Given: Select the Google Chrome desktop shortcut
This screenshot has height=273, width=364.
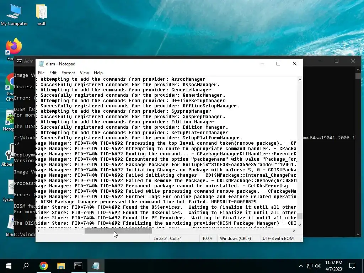Looking at the screenshot, I should [10, 82].
